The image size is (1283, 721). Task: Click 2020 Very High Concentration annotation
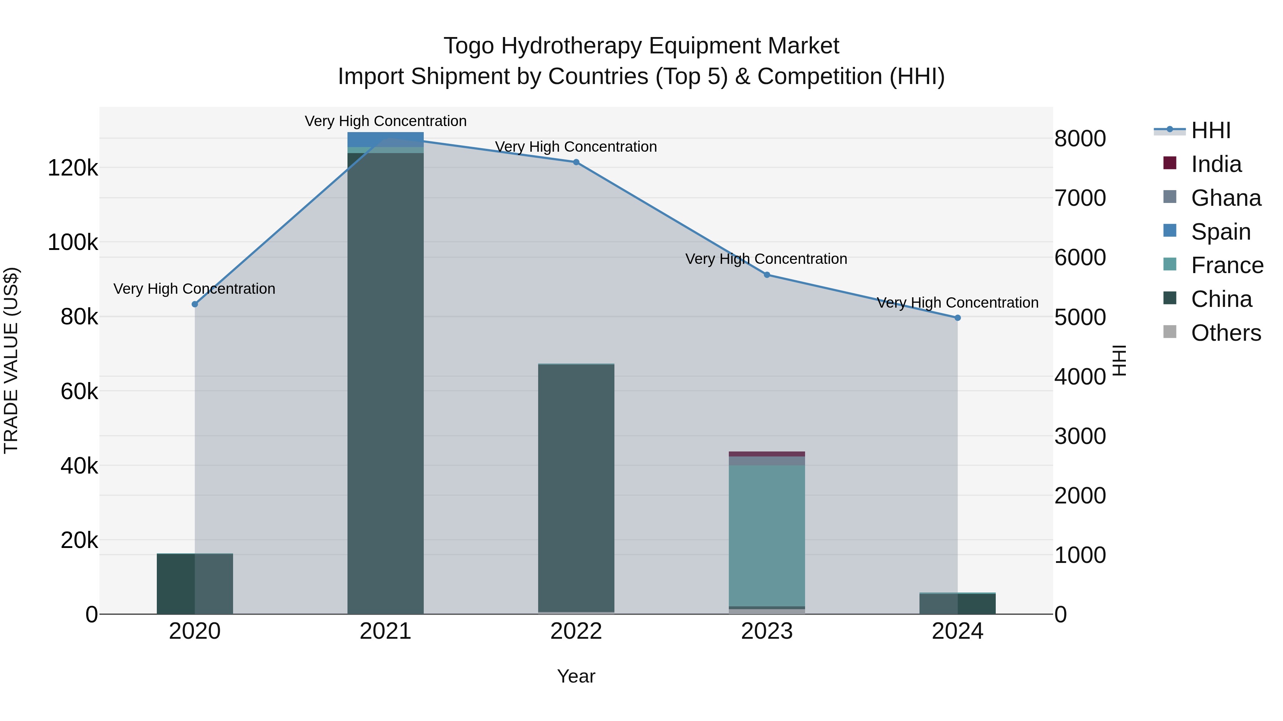point(194,289)
